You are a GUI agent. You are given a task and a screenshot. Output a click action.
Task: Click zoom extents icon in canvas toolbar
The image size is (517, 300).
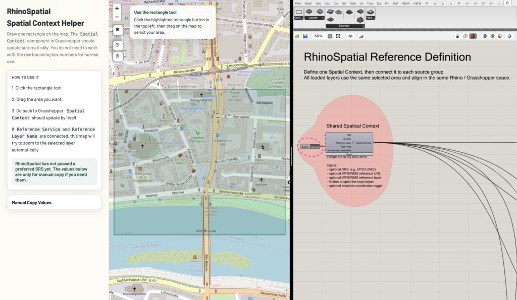click(338, 36)
